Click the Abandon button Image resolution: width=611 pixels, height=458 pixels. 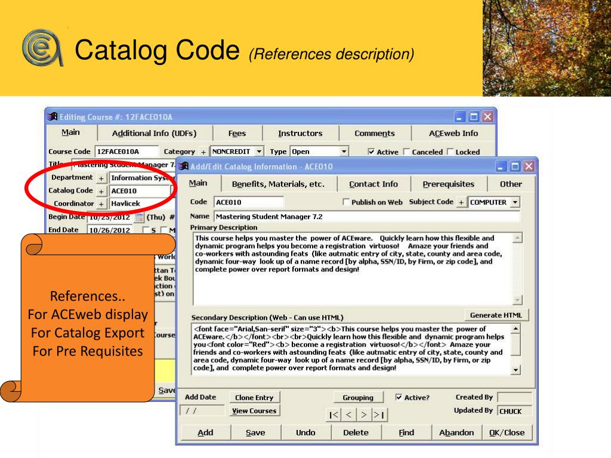point(456,432)
